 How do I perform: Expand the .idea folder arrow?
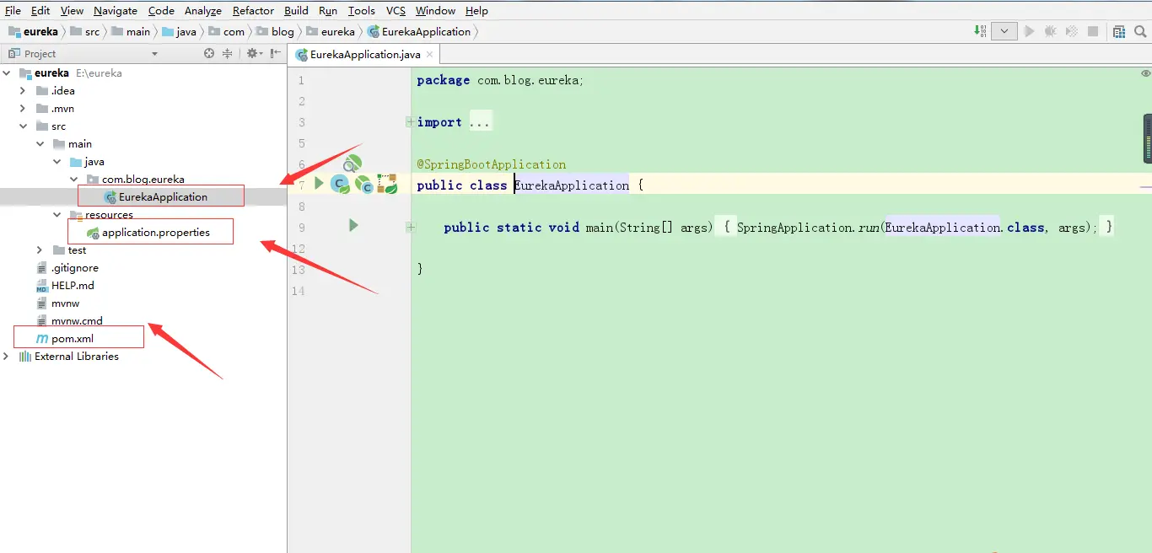coord(23,91)
